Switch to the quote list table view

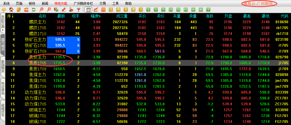click(x=88, y=10)
